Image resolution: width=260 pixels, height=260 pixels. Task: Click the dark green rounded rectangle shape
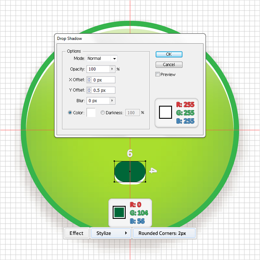(x=130, y=172)
